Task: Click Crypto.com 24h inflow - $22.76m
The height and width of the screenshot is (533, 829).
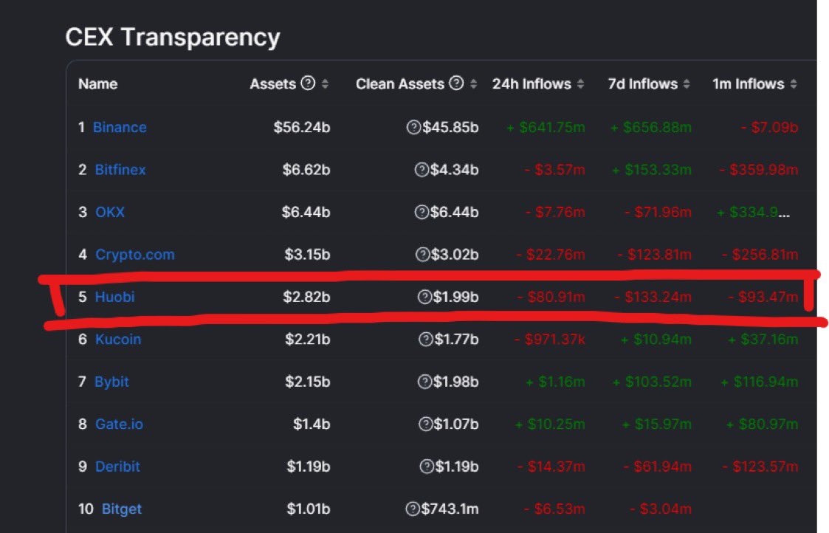Action: point(551,255)
